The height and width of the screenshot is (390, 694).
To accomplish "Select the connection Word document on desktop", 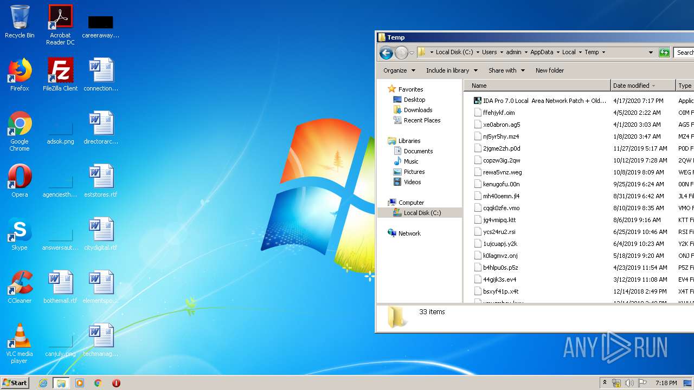I will [x=101, y=75].
